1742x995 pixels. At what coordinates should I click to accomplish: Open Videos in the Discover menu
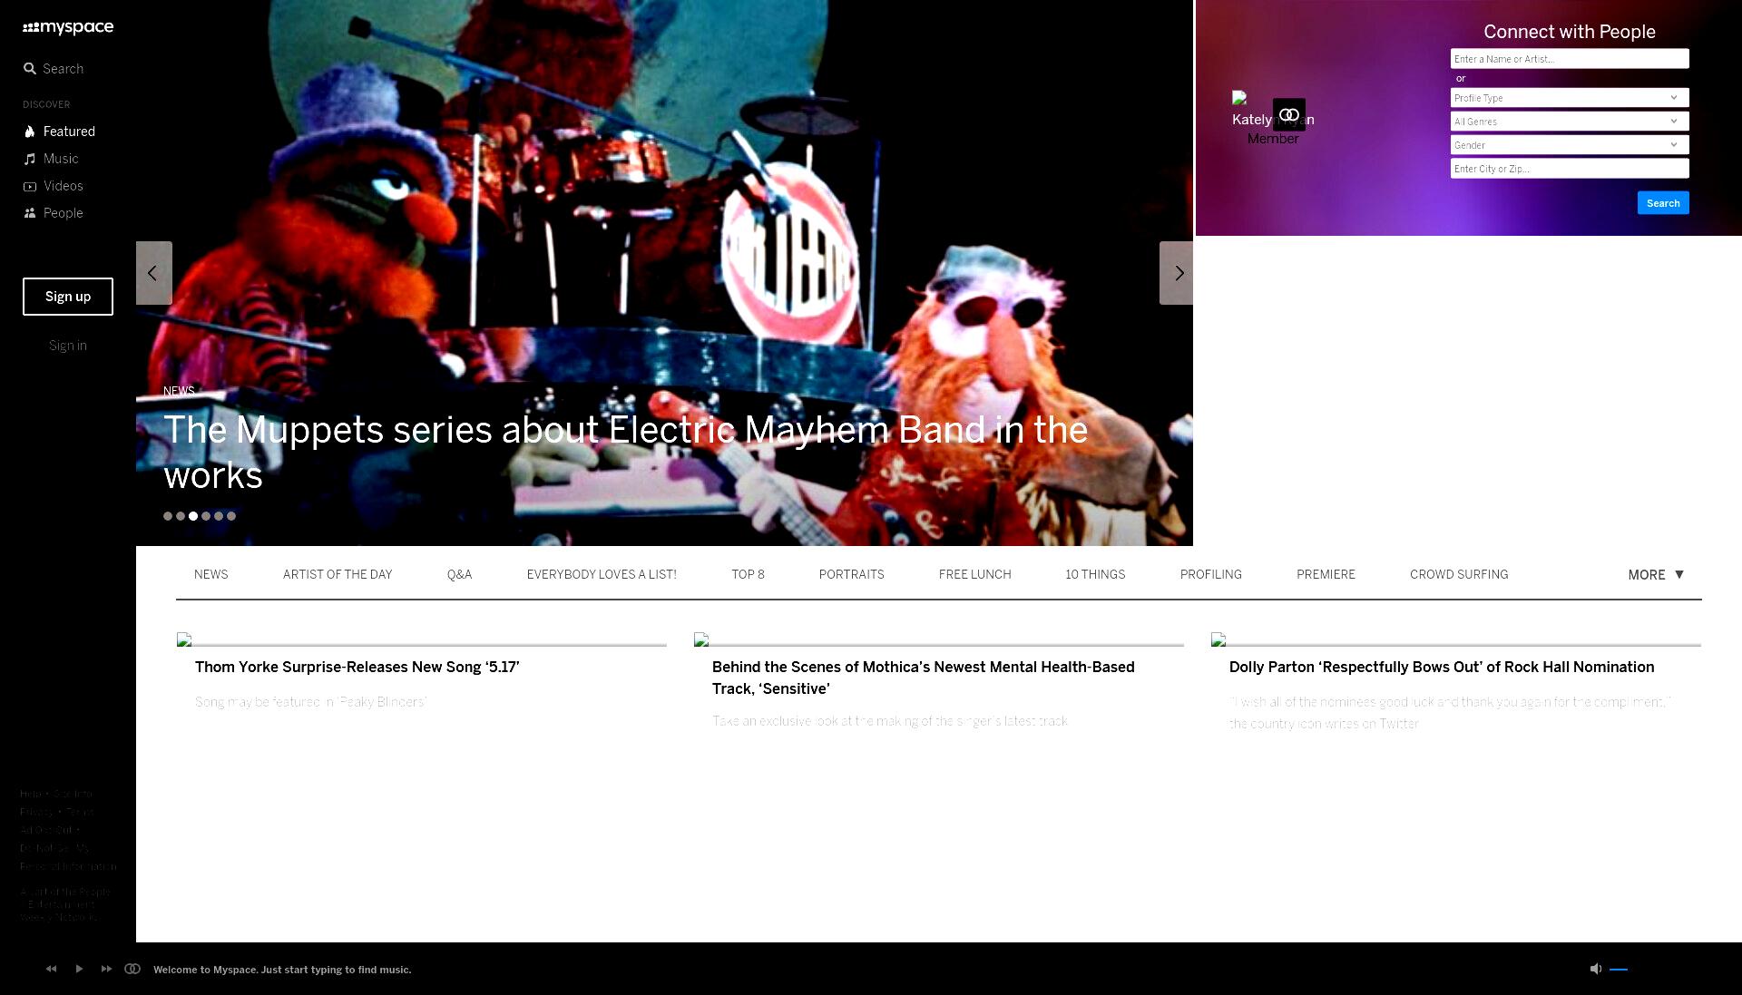[x=53, y=186]
